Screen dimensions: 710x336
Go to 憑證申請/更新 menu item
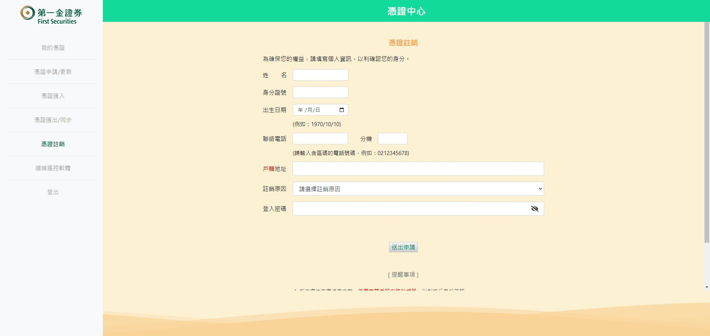(x=53, y=72)
